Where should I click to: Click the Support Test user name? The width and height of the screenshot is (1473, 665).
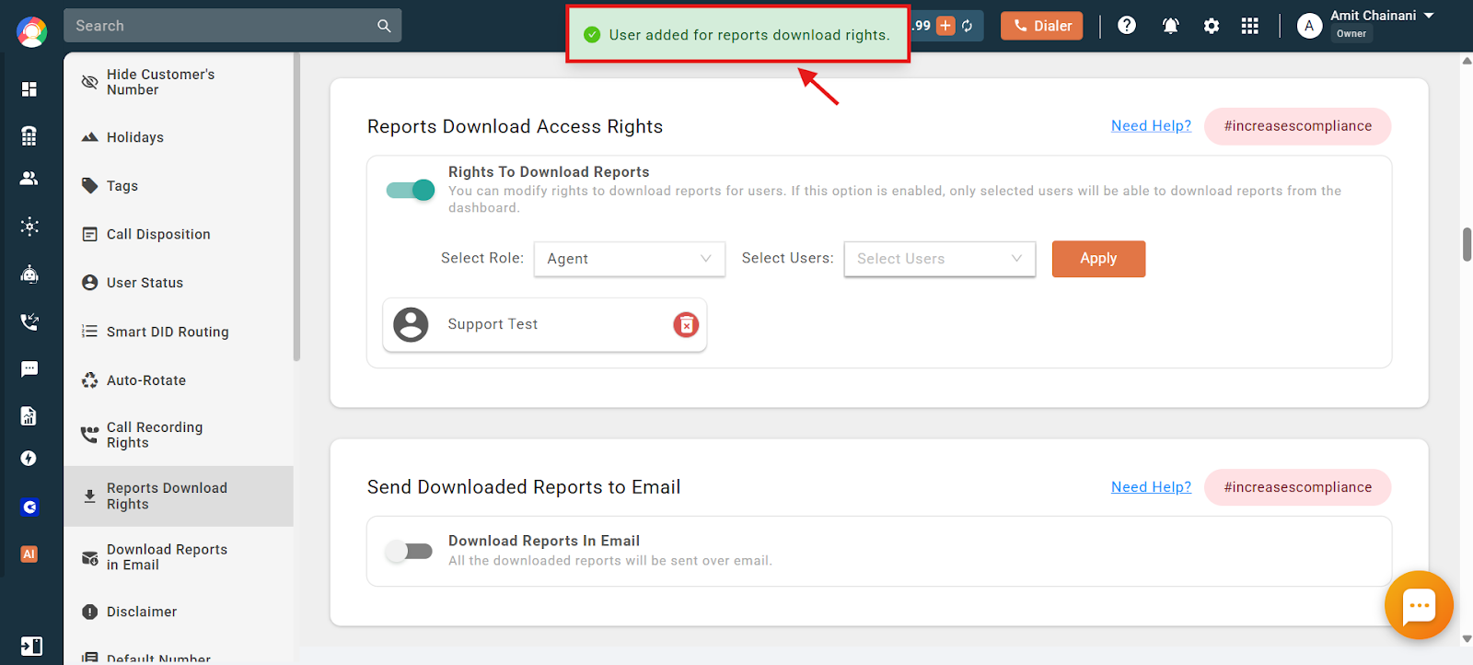pos(493,324)
